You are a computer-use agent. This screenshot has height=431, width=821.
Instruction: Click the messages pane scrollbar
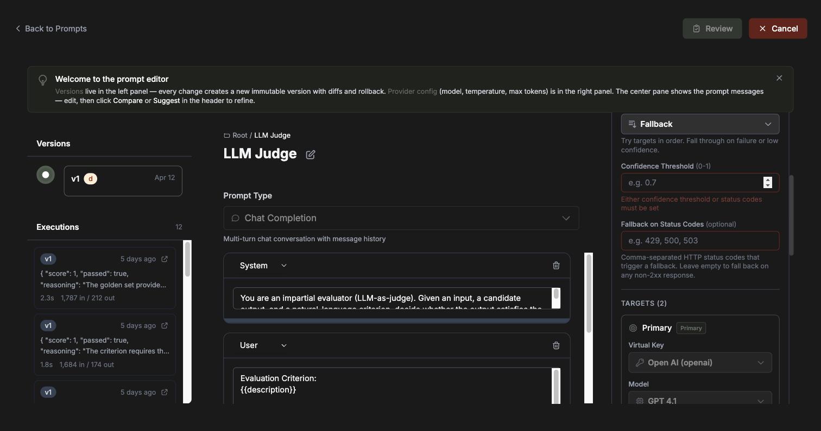[589, 293]
